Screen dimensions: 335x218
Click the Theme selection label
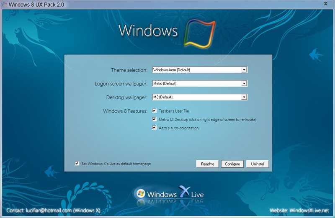(129, 70)
